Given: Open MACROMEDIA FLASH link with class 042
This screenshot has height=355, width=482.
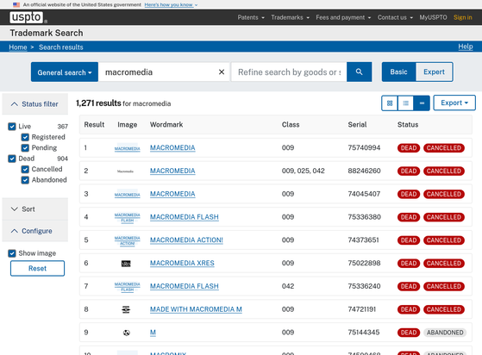Looking at the screenshot, I should tap(185, 286).
